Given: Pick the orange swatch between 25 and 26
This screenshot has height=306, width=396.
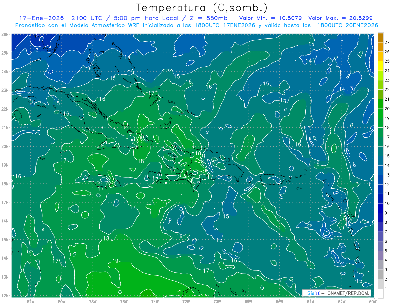Looking at the screenshot, I should point(381,56).
